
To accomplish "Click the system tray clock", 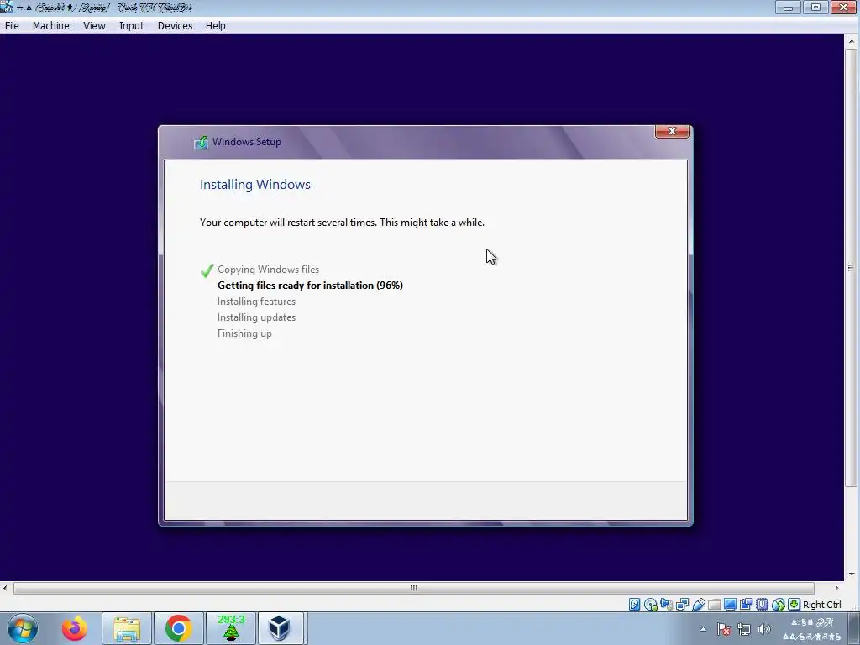I will [812, 630].
